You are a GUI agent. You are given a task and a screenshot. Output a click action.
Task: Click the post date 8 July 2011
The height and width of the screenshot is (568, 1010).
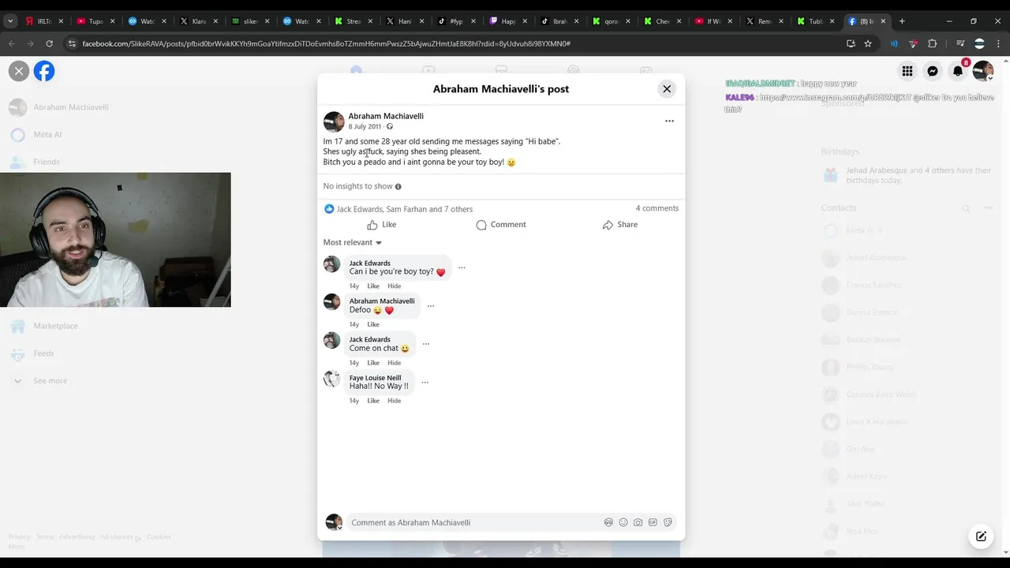click(365, 126)
